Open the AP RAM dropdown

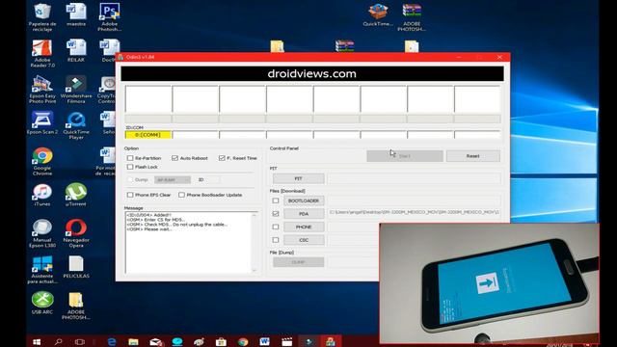[173, 180]
